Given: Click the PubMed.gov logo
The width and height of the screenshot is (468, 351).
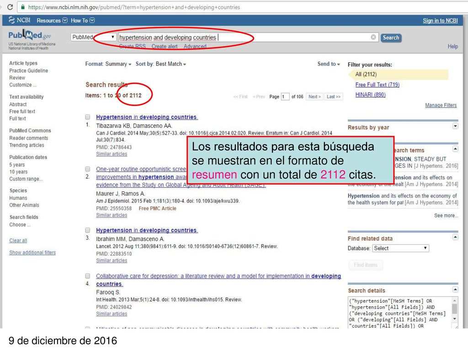Looking at the screenshot, I should point(30,36).
